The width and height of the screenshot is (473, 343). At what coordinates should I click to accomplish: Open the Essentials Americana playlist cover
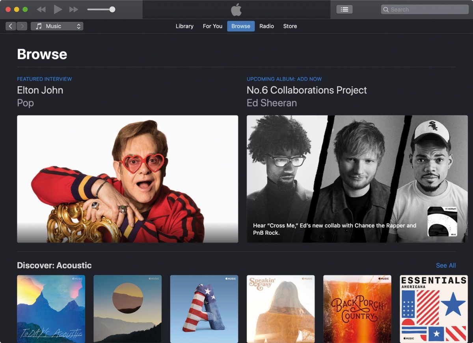pyautogui.click(x=434, y=309)
